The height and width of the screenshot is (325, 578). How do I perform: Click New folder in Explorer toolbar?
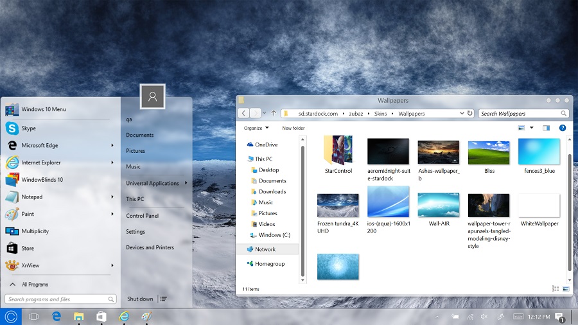293,128
